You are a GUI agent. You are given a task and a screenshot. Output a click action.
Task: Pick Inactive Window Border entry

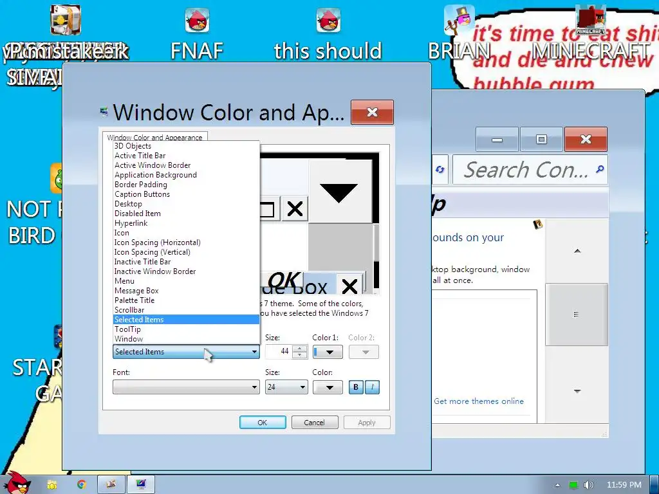186,271
